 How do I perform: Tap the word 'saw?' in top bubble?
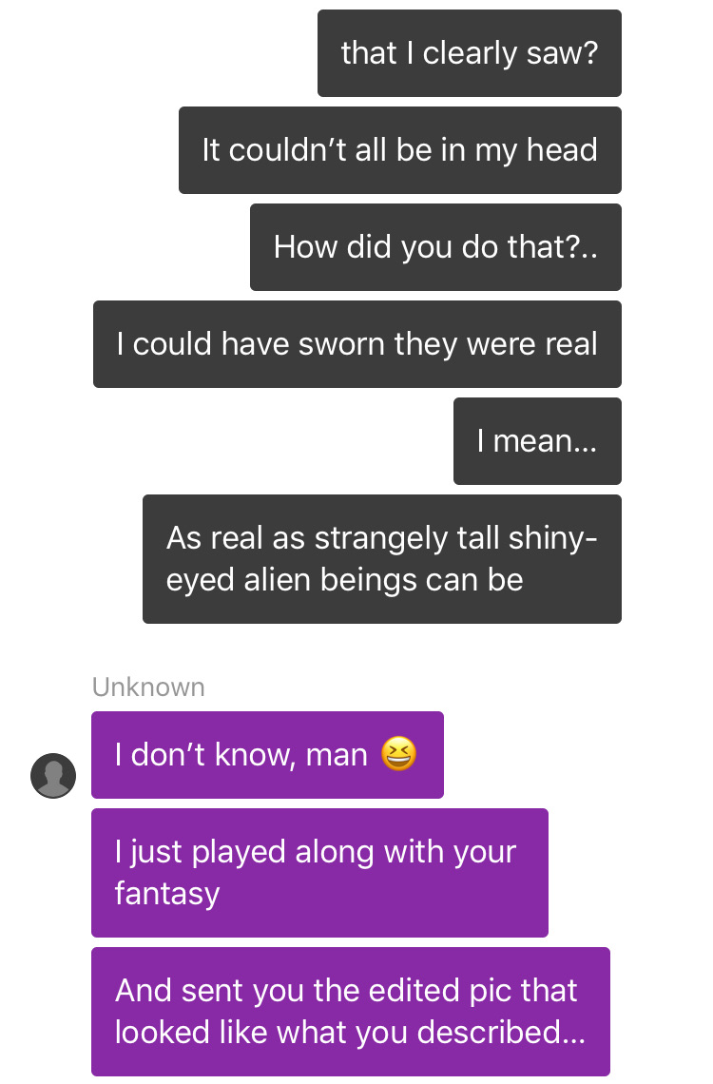point(563,53)
